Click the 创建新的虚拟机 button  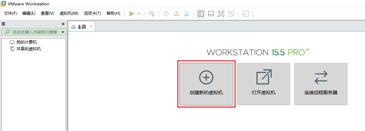[206, 84]
